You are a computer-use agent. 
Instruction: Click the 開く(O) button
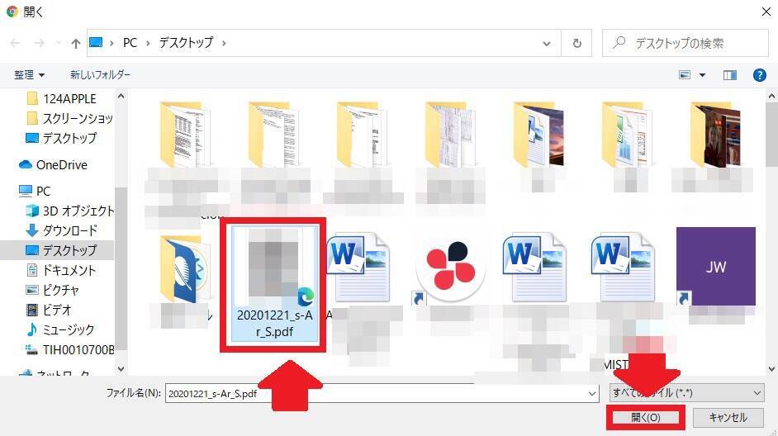[646, 418]
